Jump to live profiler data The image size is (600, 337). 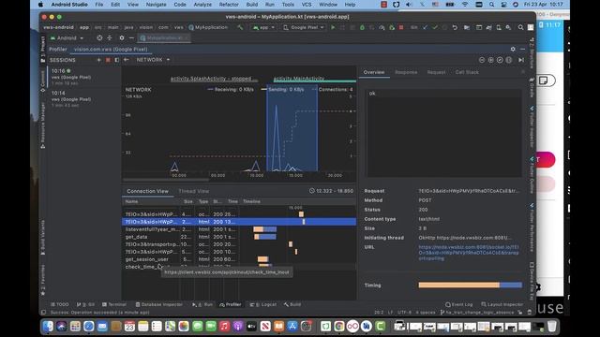[x=521, y=60]
